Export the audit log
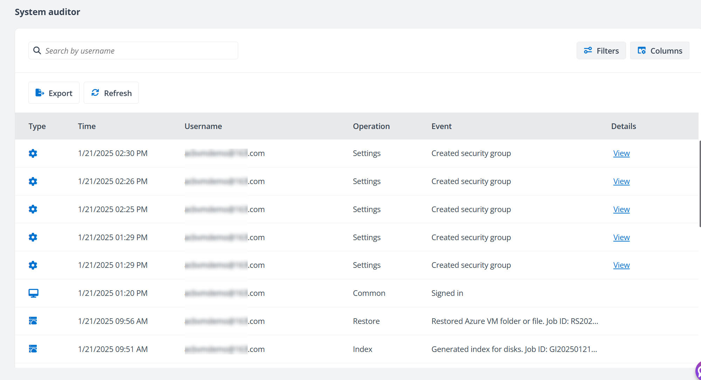Image resolution: width=701 pixels, height=380 pixels. (54, 93)
